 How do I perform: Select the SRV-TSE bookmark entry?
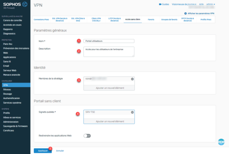pyautogui.click(x=90, y=112)
